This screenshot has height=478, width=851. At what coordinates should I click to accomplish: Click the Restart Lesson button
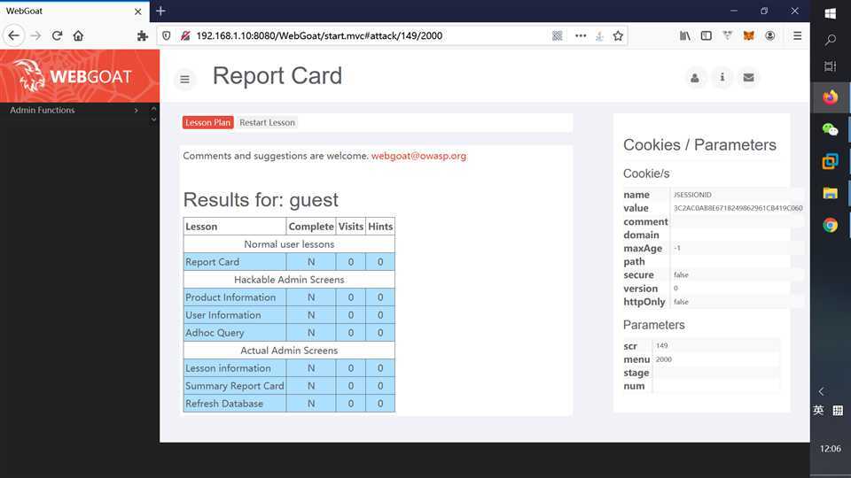point(267,122)
